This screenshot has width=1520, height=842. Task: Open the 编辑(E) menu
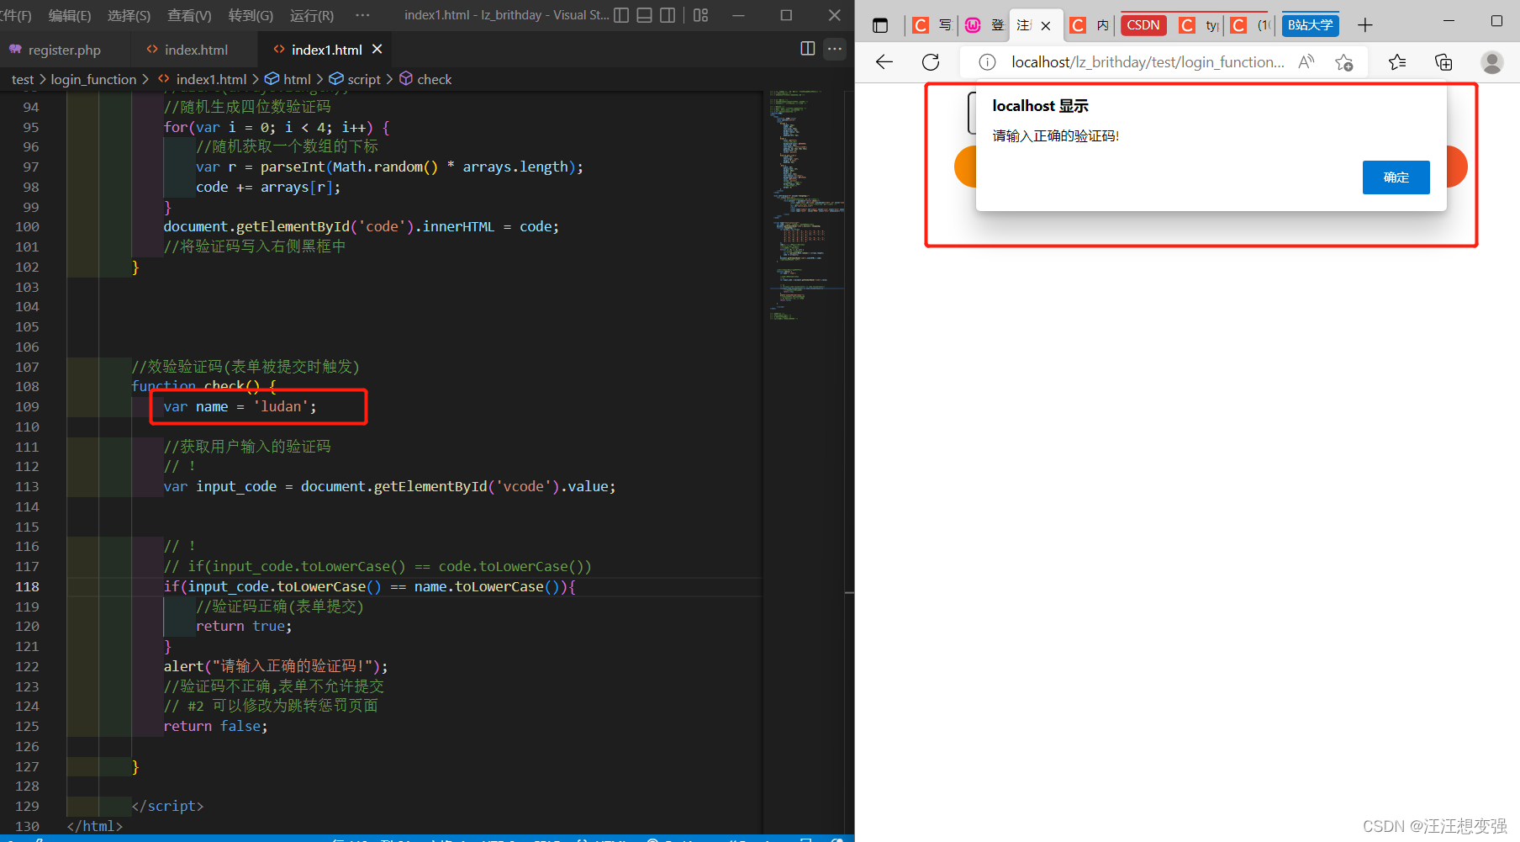(70, 15)
